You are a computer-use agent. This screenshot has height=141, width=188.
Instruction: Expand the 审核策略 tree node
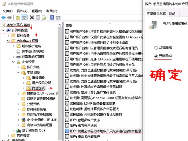pyautogui.click(x=23, y=78)
